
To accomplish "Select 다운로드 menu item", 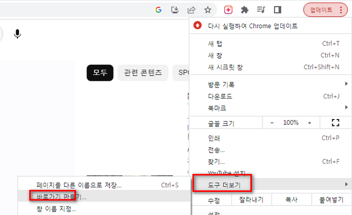I will click(x=271, y=96).
